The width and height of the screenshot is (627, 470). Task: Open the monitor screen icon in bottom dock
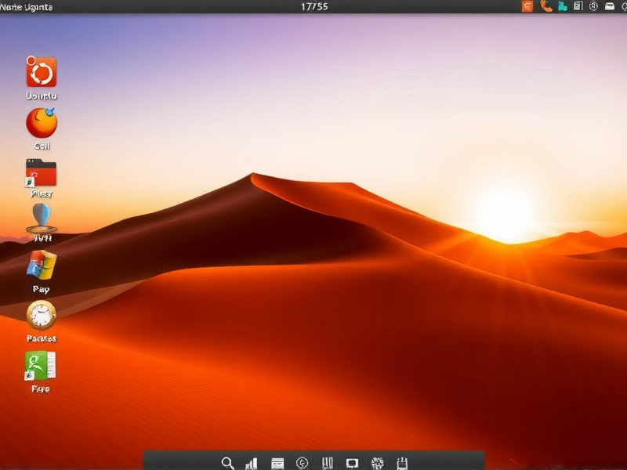pos(352,462)
